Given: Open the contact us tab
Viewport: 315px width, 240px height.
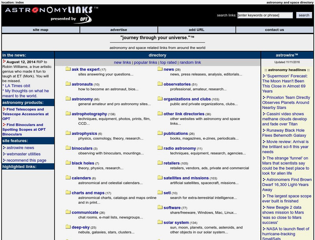Looking at the screenshot, I should point(274,30).
